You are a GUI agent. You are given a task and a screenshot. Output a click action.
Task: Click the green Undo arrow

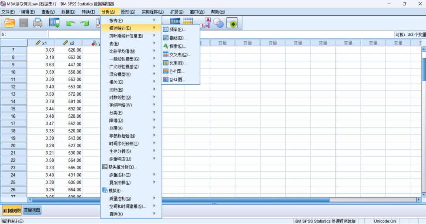pyautogui.click(x=71, y=24)
